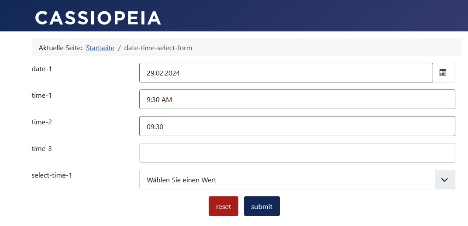Click the time-2 field label
The image size is (468, 226).
point(42,122)
